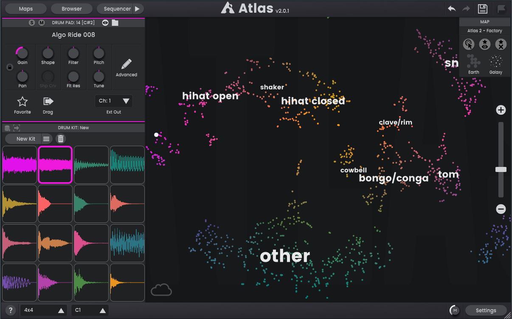This screenshot has width=512, height=319.
Task: Click the 'other' cluster label
Action: pyautogui.click(x=285, y=256)
